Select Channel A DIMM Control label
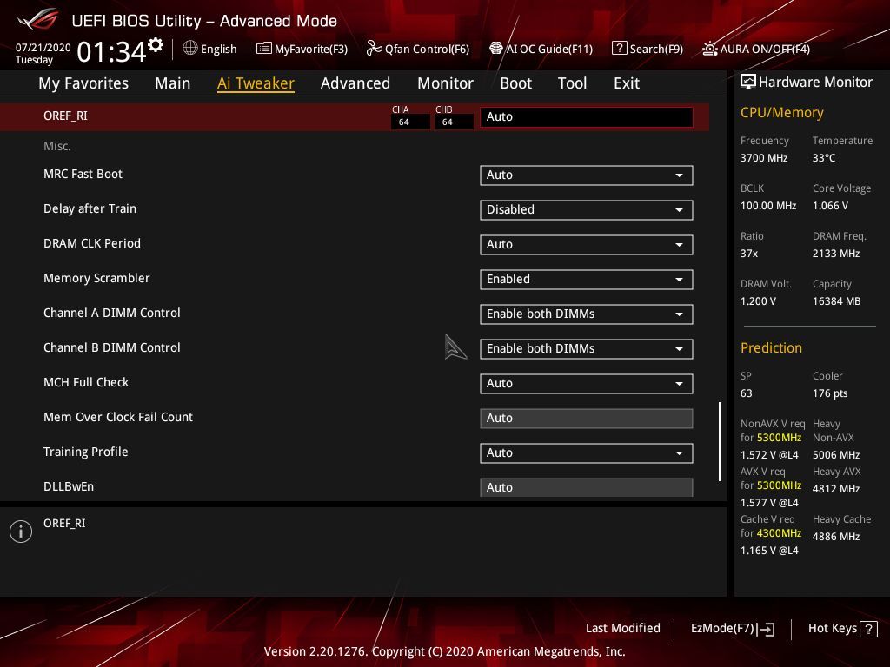890x667 pixels. [x=112, y=313]
